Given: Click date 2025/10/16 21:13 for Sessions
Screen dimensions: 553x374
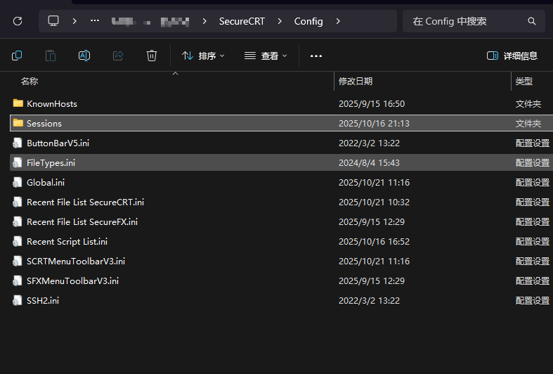Looking at the screenshot, I should click(x=374, y=124).
